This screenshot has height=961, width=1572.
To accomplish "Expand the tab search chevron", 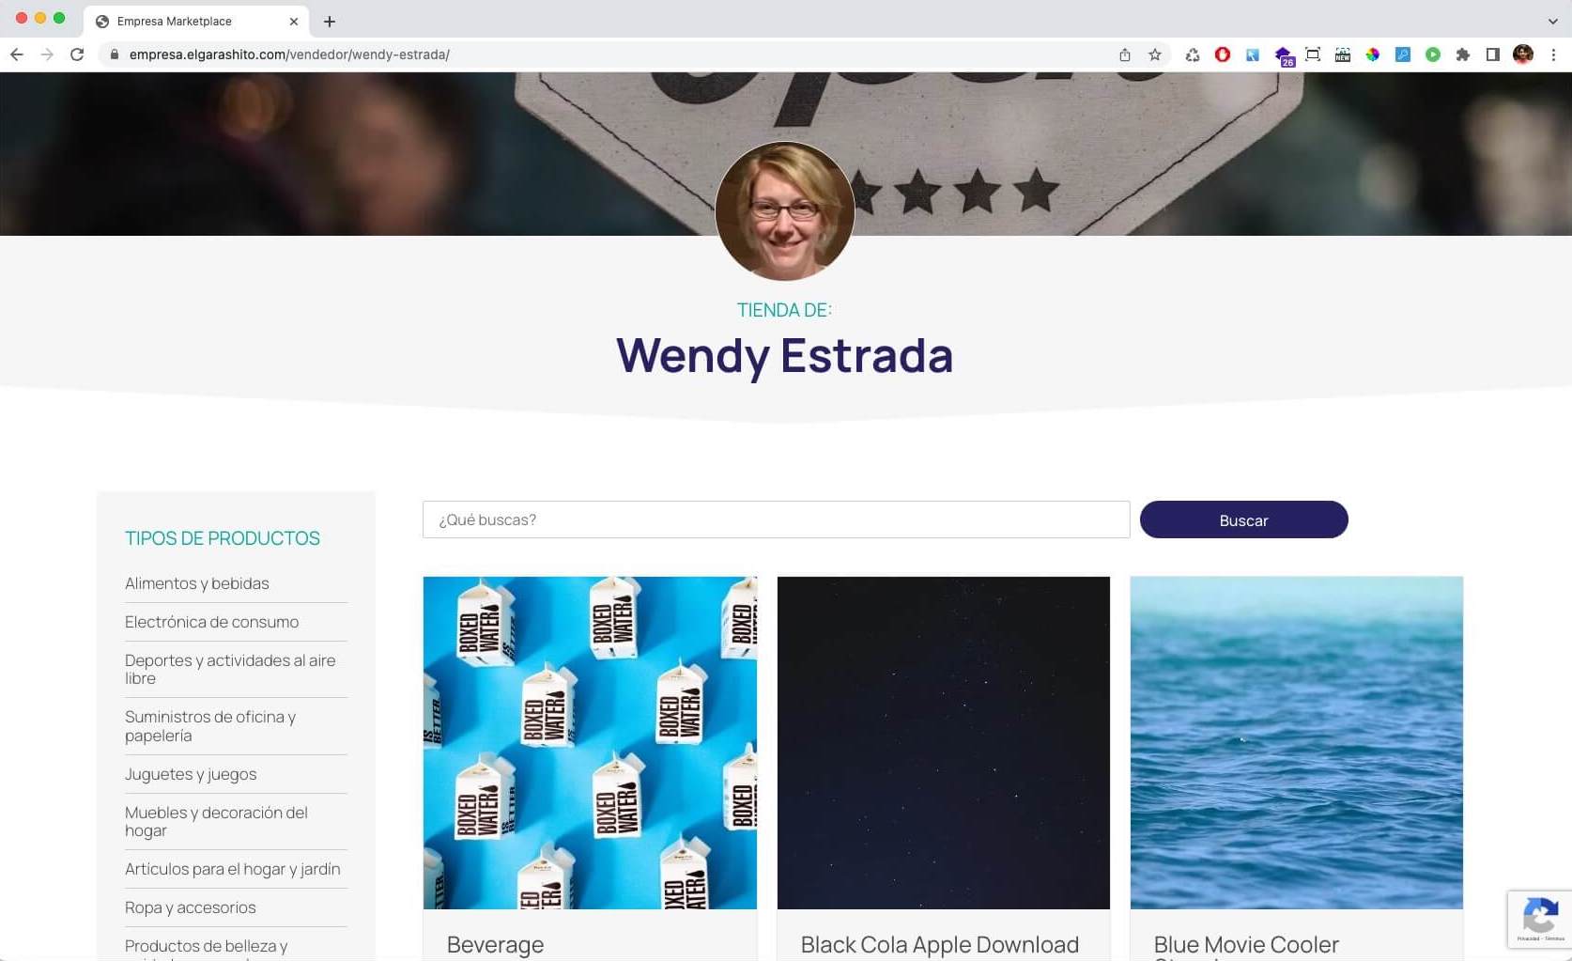I will 1552,21.
